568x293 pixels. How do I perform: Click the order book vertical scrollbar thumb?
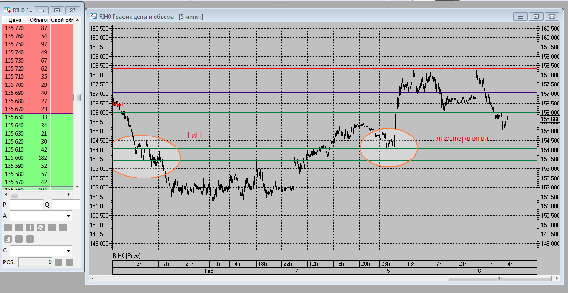click(x=77, y=97)
